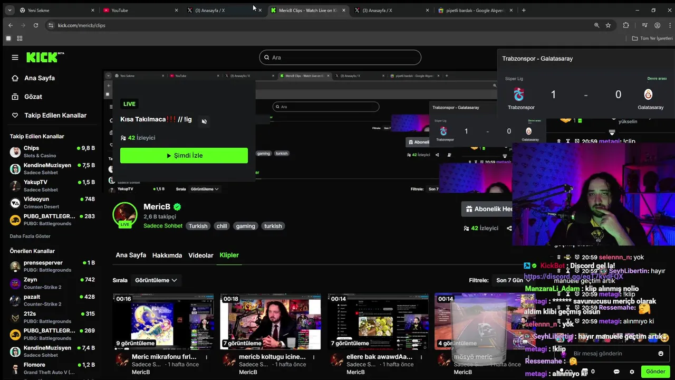Open the Meric mikrafonu clip thumbnail
This screenshot has width=675, height=380.
click(x=163, y=321)
